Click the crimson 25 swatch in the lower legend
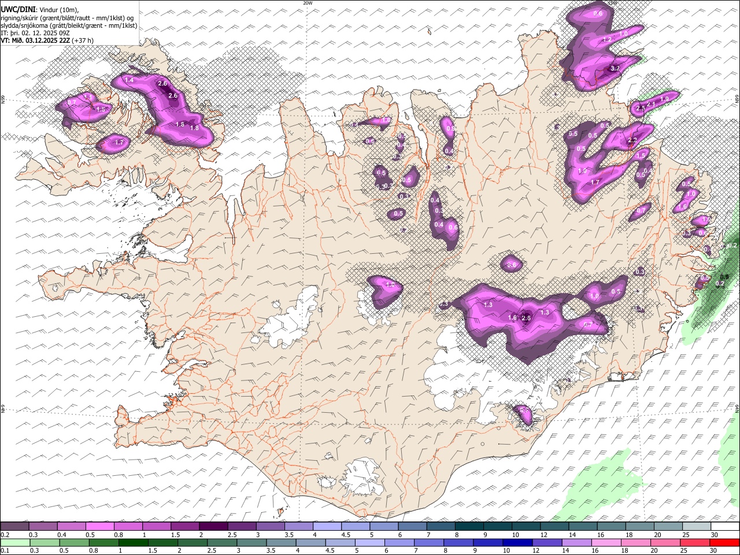This screenshot has width=740, height=555. pyautogui.click(x=695, y=542)
